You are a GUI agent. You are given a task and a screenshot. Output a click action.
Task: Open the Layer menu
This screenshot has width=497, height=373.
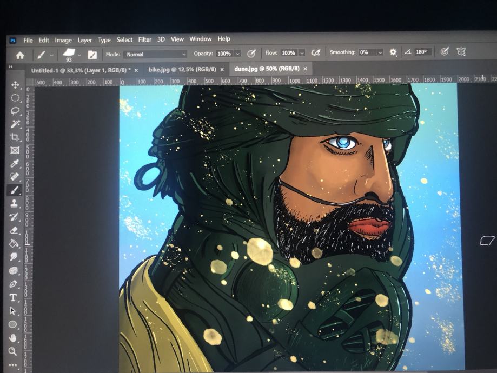point(84,40)
